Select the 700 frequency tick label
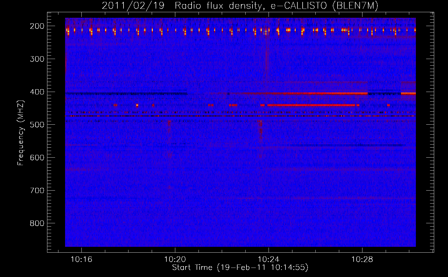The height and width of the screenshot is (277, 448). pos(37,191)
